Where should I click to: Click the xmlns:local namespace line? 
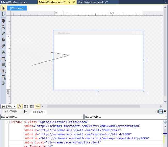[x=63, y=143]
